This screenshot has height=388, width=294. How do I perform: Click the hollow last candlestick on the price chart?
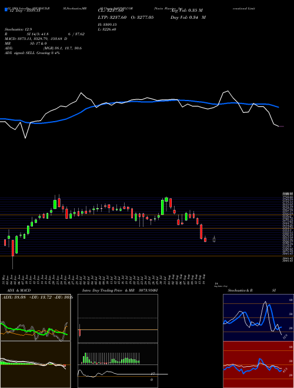(x=214, y=239)
